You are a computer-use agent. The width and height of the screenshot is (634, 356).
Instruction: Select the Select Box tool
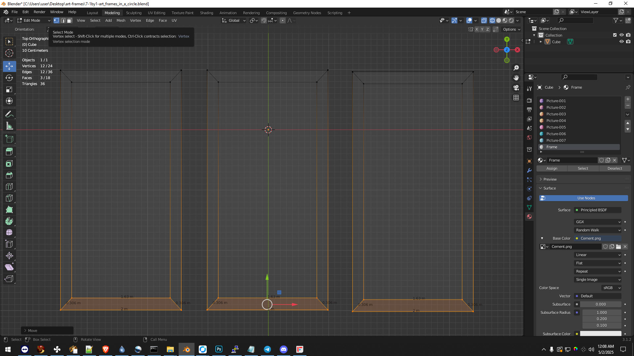(x=9, y=42)
